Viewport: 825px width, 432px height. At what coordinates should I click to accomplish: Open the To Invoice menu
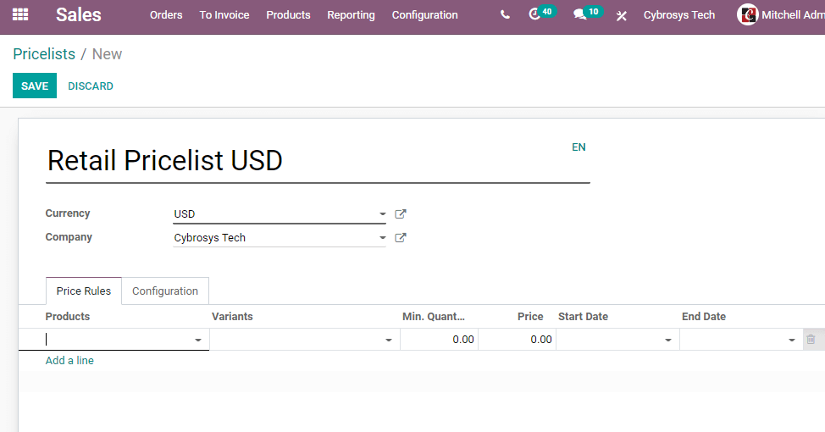pyautogui.click(x=224, y=15)
